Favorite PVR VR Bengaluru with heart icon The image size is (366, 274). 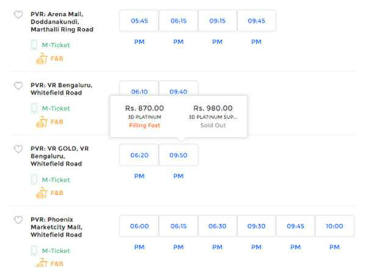(x=18, y=86)
